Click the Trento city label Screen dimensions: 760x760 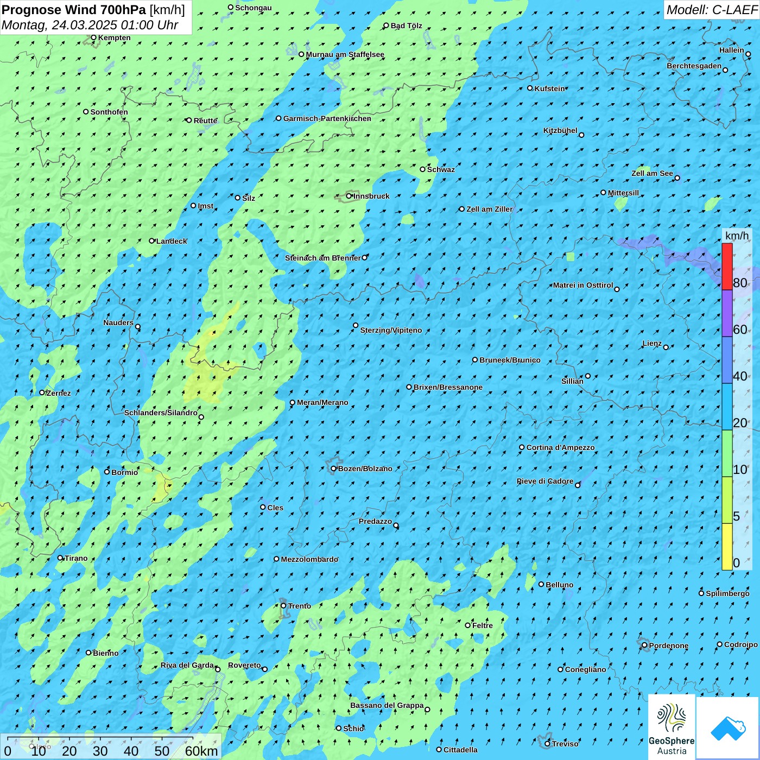(x=300, y=606)
